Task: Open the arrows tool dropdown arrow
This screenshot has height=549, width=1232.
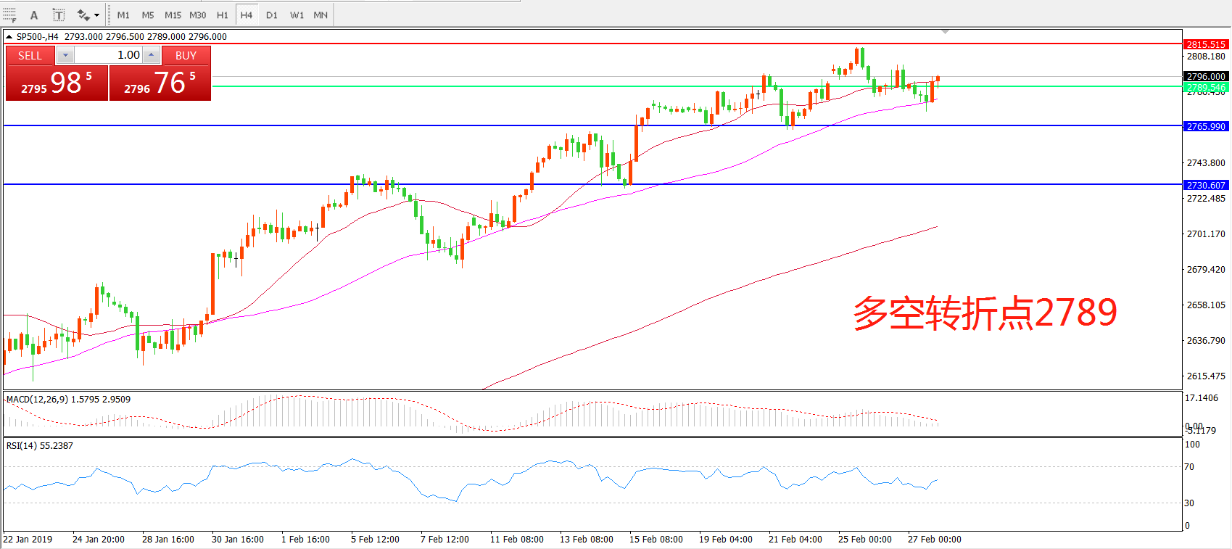Action: pyautogui.click(x=97, y=15)
